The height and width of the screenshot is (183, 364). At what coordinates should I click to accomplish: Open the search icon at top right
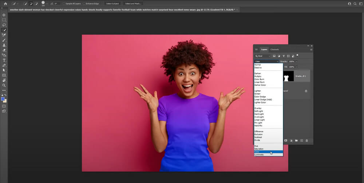(355, 4)
